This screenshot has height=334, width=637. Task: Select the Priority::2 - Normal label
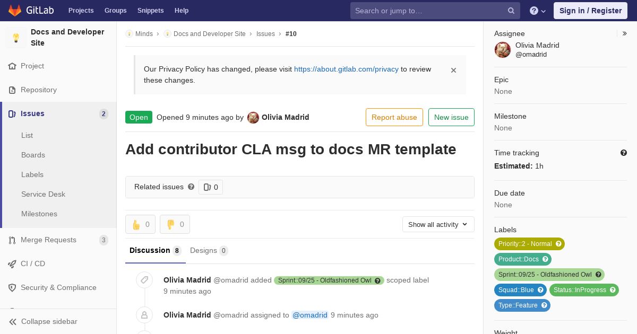(529, 244)
